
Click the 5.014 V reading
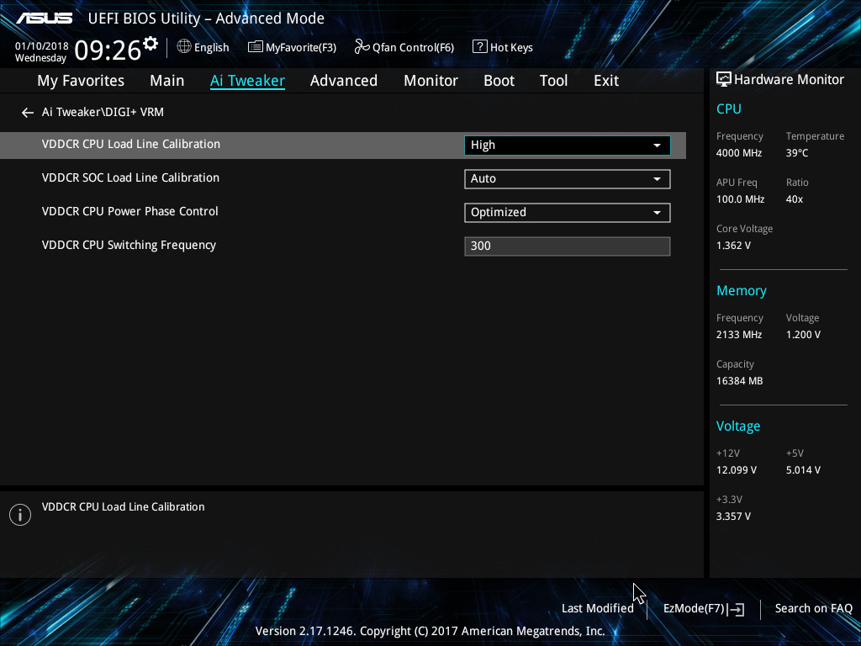(803, 469)
